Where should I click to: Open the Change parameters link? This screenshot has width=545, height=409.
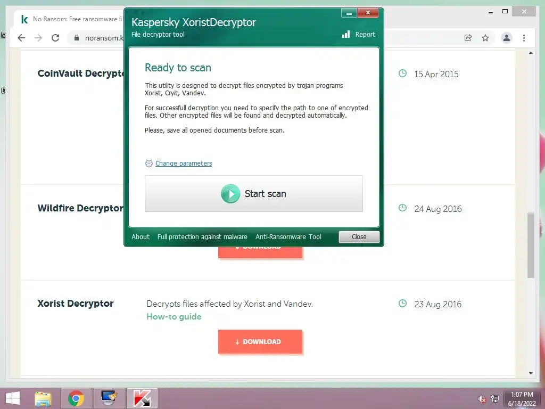[x=184, y=163]
